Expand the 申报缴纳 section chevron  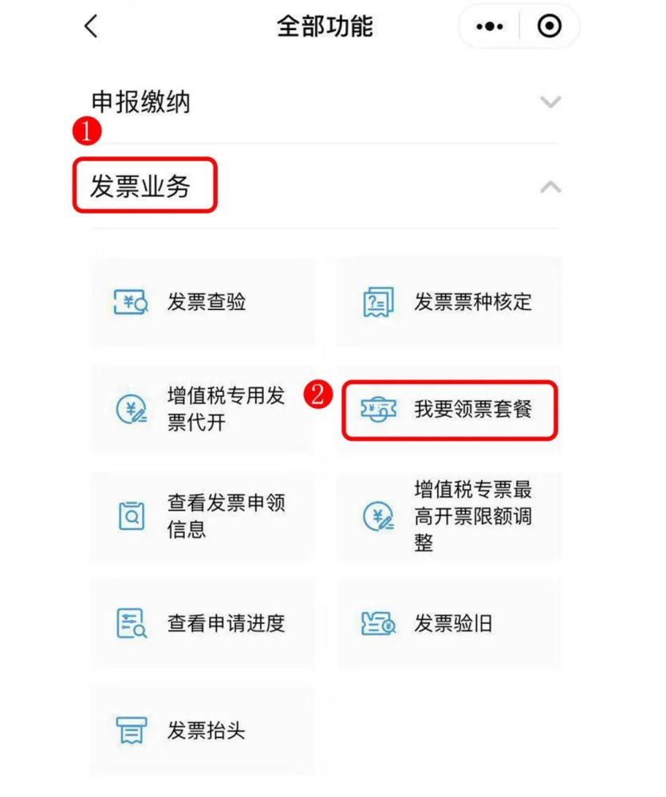click(550, 102)
